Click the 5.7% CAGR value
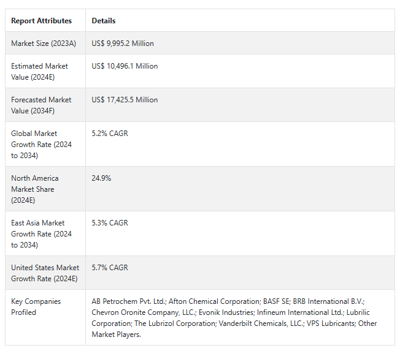This screenshot has width=400, height=348. (x=110, y=268)
